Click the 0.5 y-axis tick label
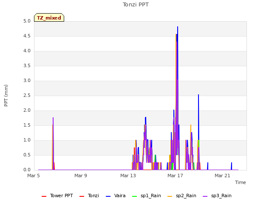Image resolution: width=272 pixels, height=204 pixels. (x=27, y=155)
